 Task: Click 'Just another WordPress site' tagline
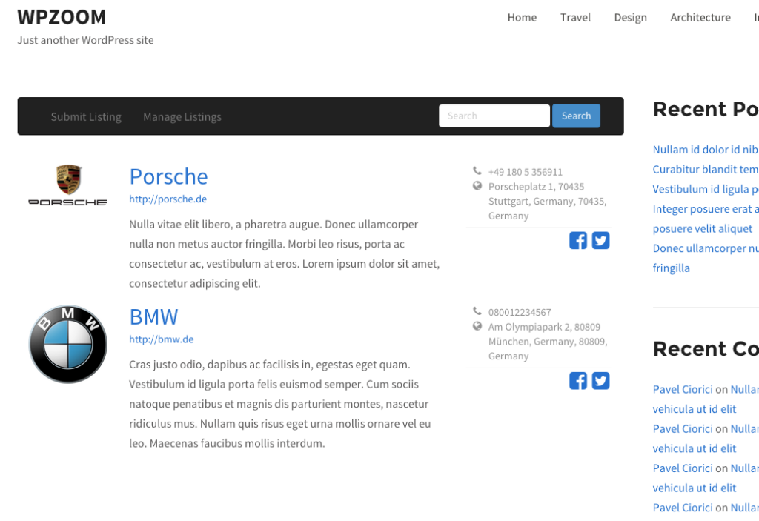[86, 40]
